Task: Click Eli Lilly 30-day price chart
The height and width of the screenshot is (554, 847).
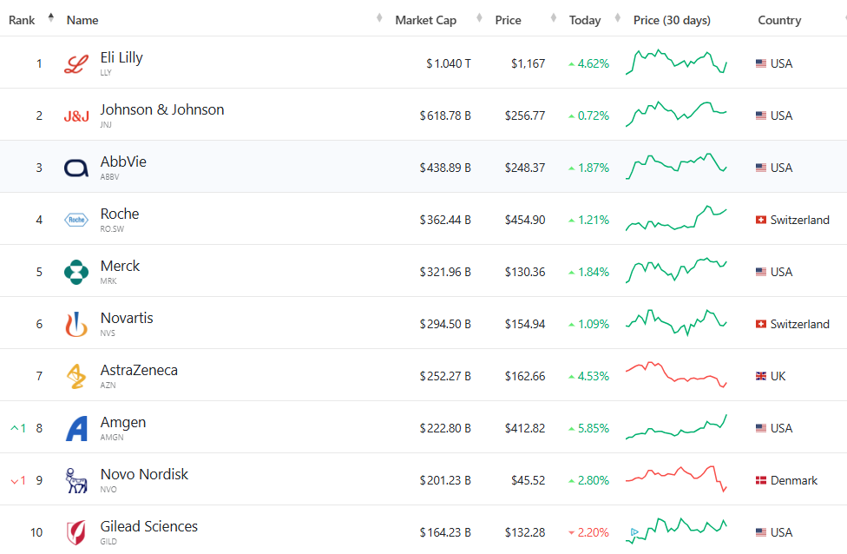Action: (676, 63)
